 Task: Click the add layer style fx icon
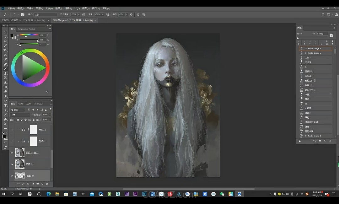pyautogui.click(x=23, y=184)
